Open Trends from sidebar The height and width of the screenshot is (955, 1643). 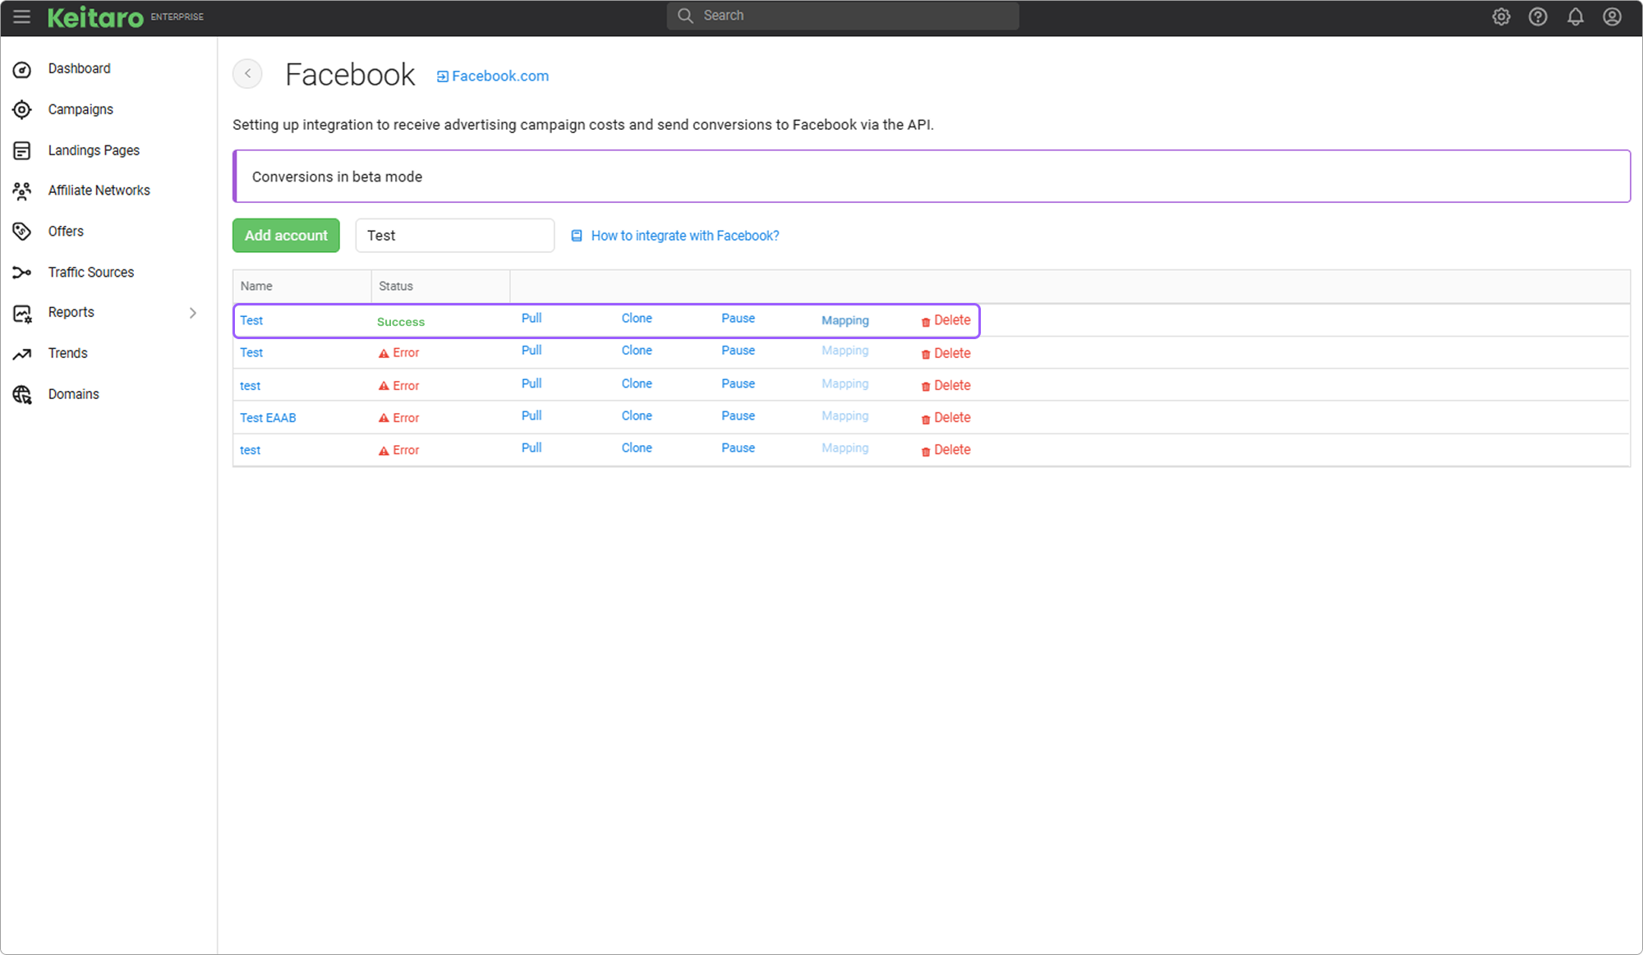click(67, 353)
